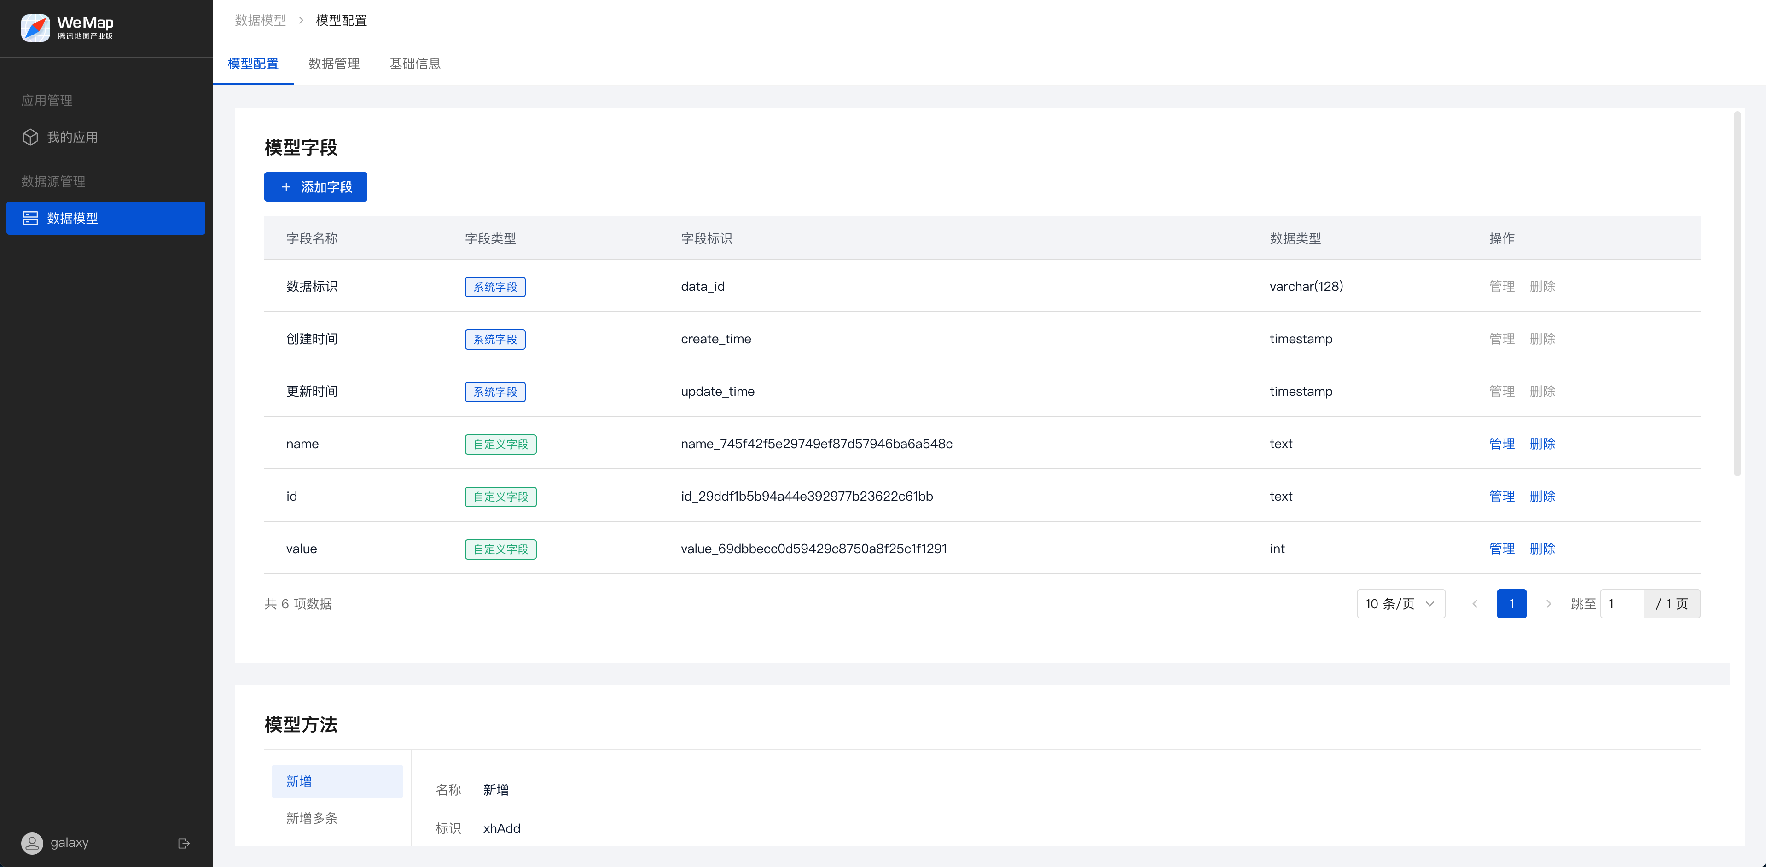Click disabled 管理 for data_id row
1766x867 pixels.
tap(1501, 287)
